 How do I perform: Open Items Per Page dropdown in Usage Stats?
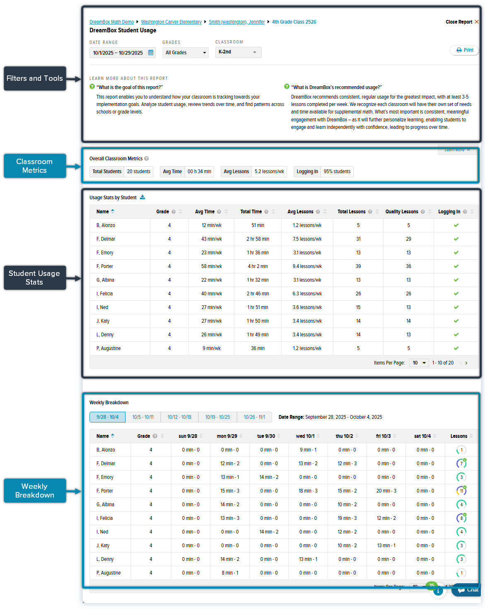click(x=419, y=363)
